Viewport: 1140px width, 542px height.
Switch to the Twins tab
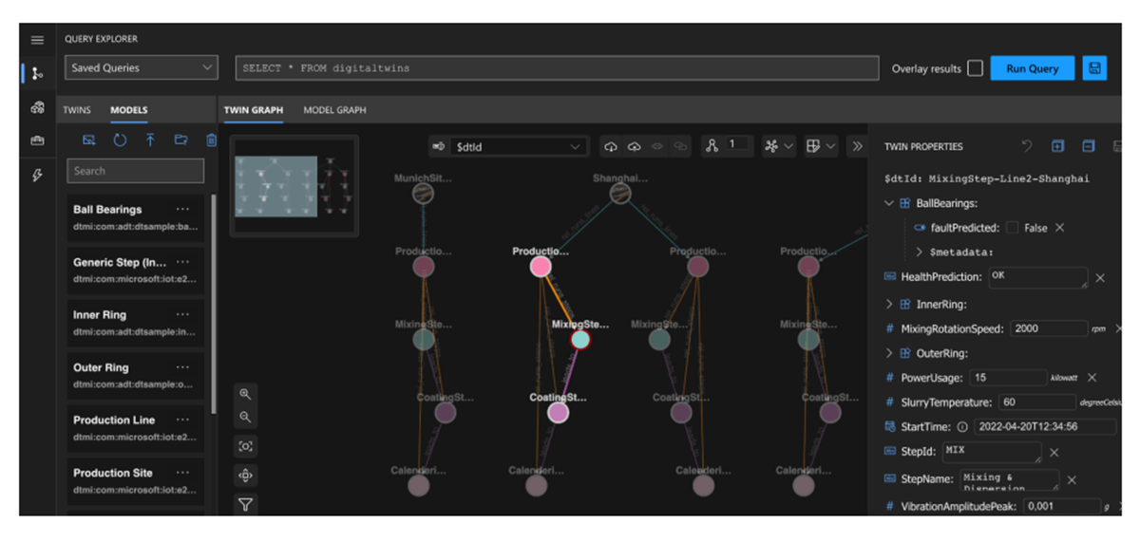click(x=77, y=110)
